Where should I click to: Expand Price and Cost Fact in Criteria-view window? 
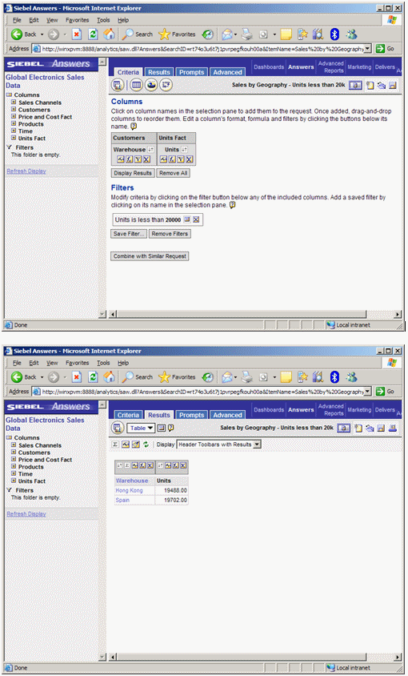pyautogui.click(x=14, y=116)
